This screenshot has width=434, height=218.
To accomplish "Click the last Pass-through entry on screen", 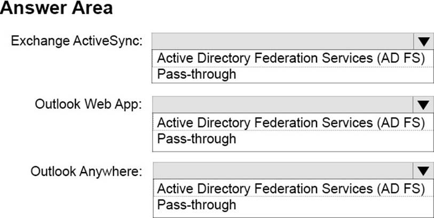I will pos(196,205).
